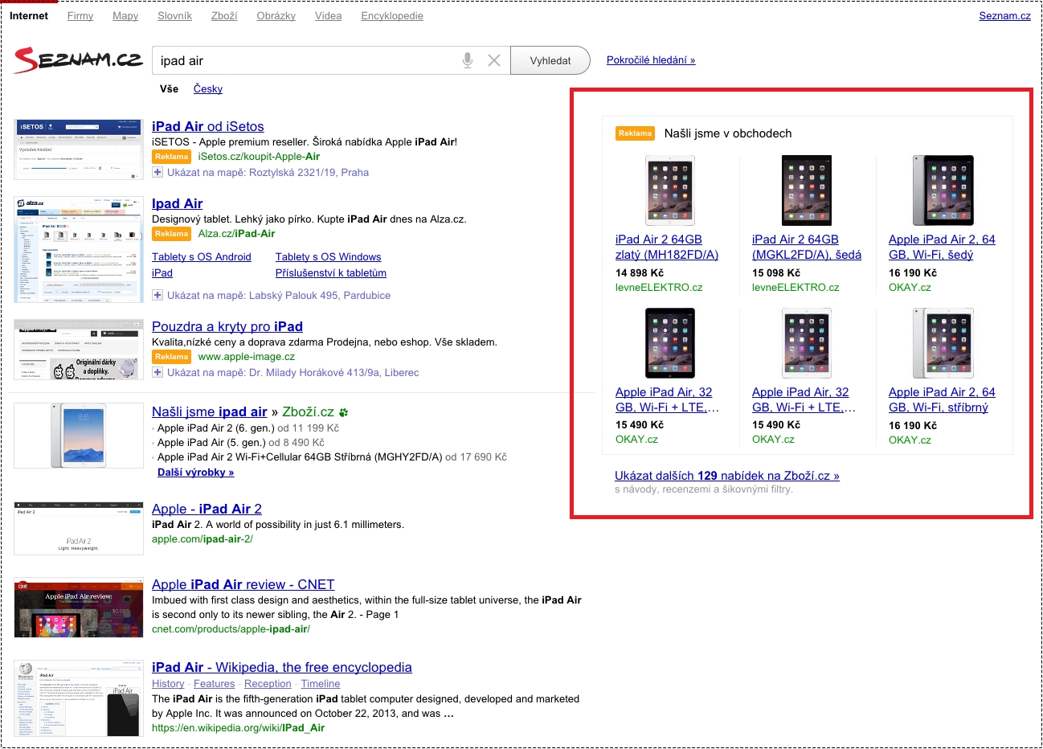Open Příslušenství k tabletům sublink
Screen dimensions: 1043x749
click(x=331, y=273)
